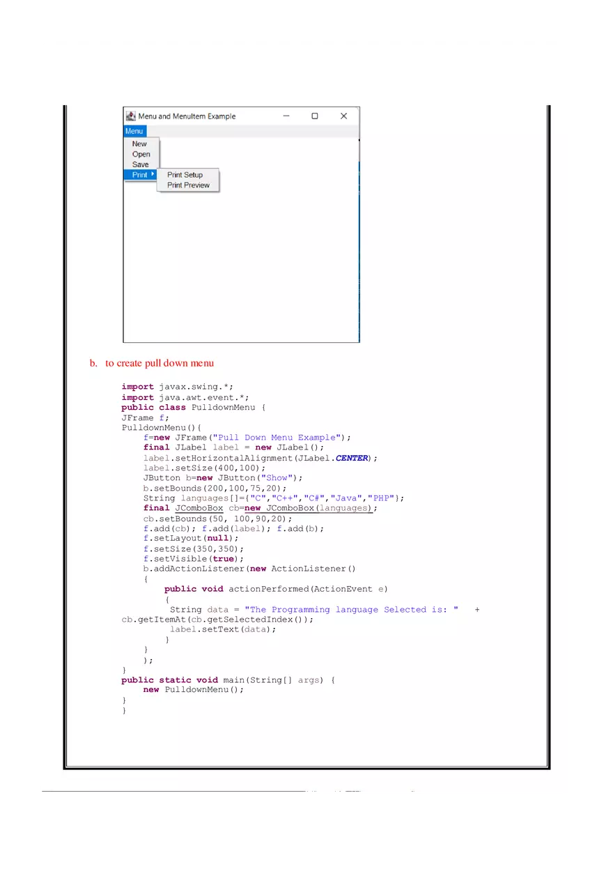Image resolution: width=613 pixels, height=869 pixels.
Task: Select New from the dropdown menu
Action: (140, 144)
